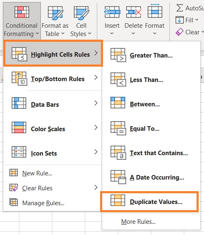Click the AutoSum sigma icon
The height and width of the screenshot is (235, 204).
click(180, 8)
